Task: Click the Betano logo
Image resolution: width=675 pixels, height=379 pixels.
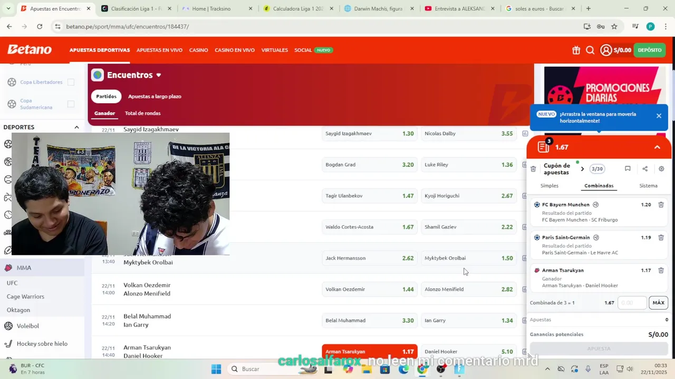Action: coord(30,49)
